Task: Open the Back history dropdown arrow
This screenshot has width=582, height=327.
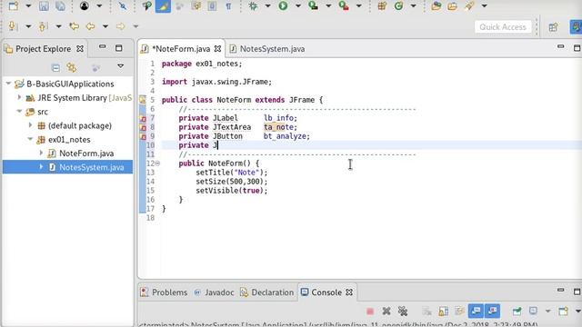Action: (x=105, y=26)
